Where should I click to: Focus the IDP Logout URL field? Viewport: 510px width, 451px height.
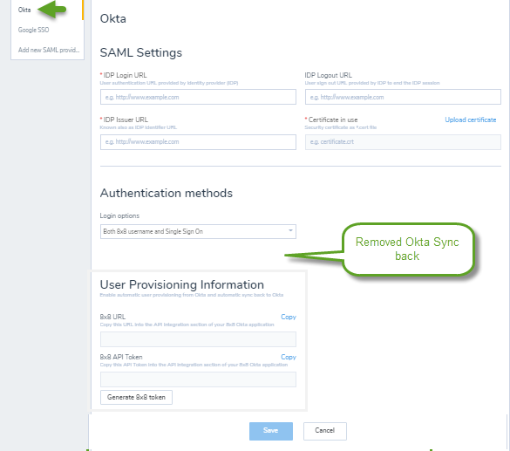pos(403,97)
